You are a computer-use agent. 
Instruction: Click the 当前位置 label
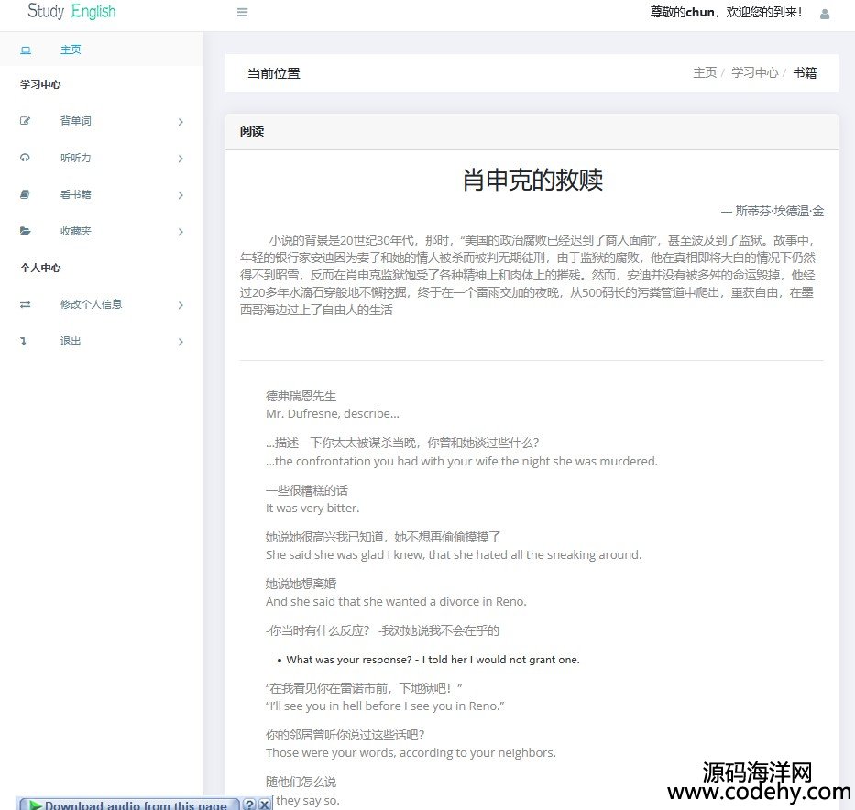pos(274,73)
